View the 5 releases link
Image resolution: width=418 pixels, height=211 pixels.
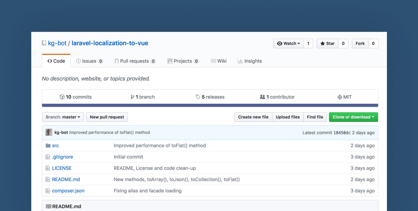click(210, 97)
